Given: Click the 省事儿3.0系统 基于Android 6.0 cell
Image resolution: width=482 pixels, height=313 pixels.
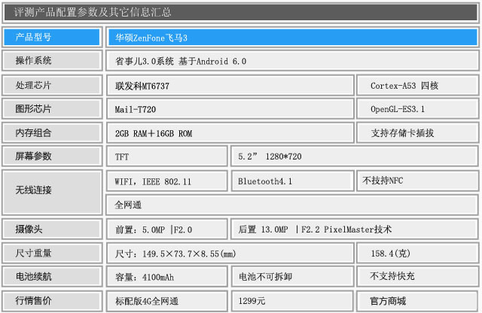Looking at the screenshot, I should [x=292, y=61].
